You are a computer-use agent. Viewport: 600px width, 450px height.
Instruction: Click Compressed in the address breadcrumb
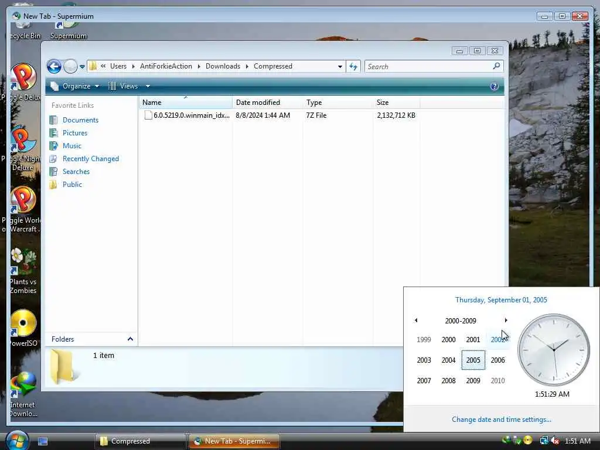(x=273, y=66)
